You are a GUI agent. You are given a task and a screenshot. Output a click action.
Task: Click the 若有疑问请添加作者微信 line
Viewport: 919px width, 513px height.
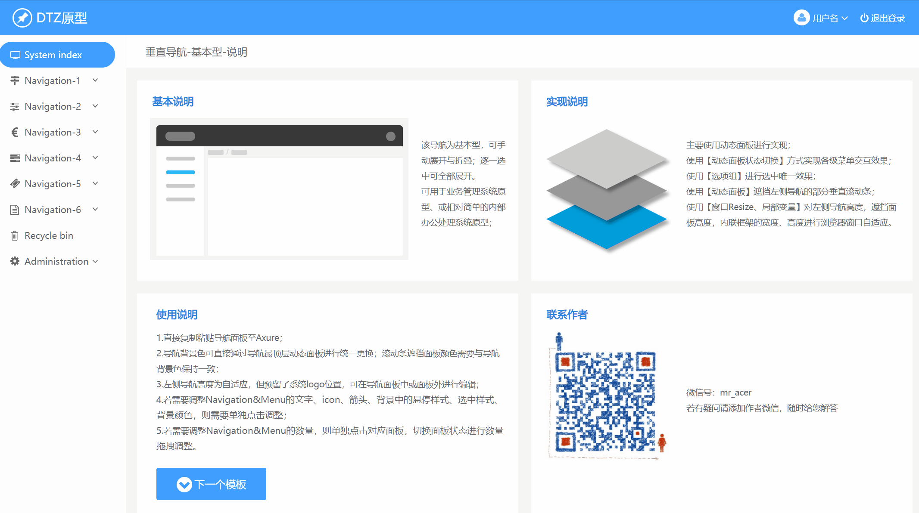point(762,408)
